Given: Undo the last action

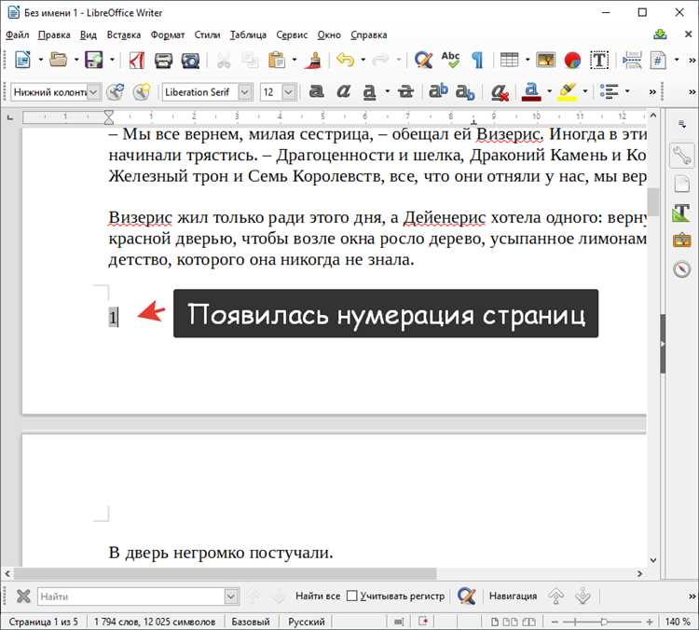Looking at the screenshot, I should click(345, 60).
